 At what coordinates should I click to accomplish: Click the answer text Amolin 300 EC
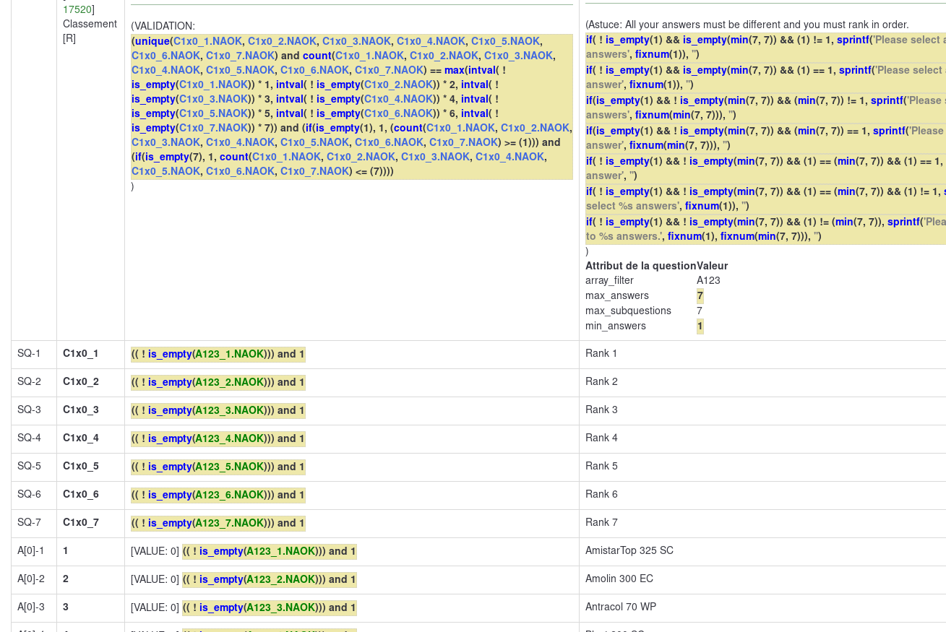pos(619,579)
